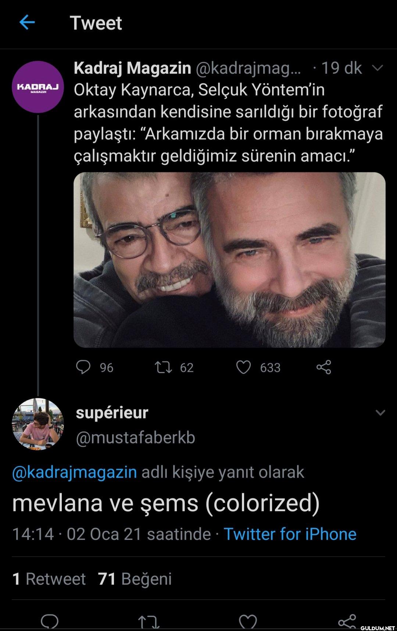Share the Kadraj Magazin tweet
Screen dimensions: 397x631
pyautogui.click(x=324, y=367)
